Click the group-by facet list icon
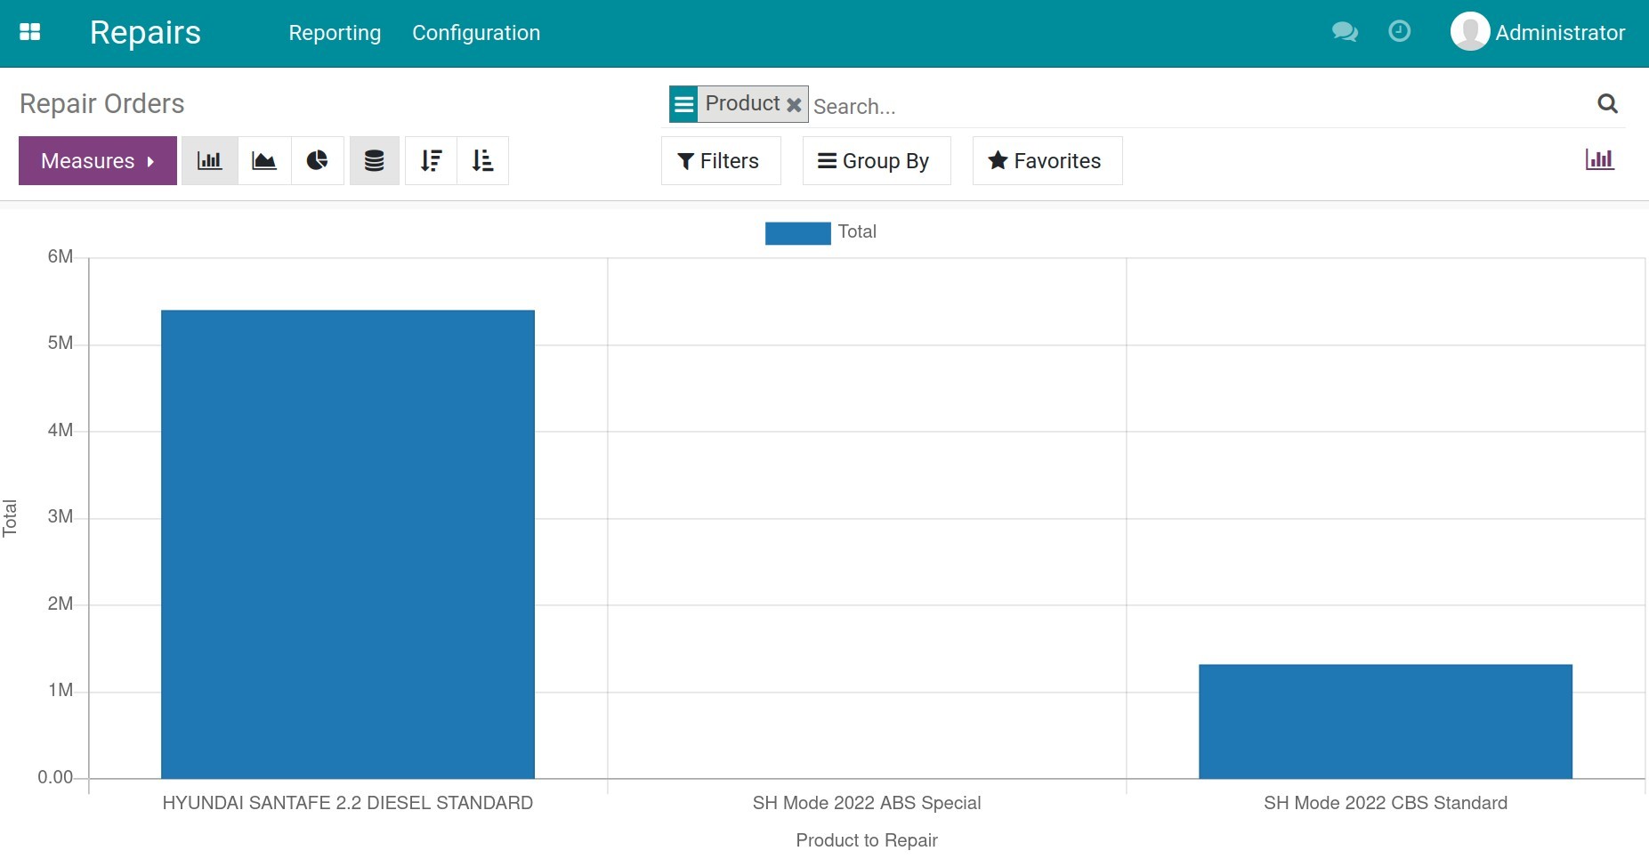The height and width of the screenshot is (859, 1649). (683, 104)
